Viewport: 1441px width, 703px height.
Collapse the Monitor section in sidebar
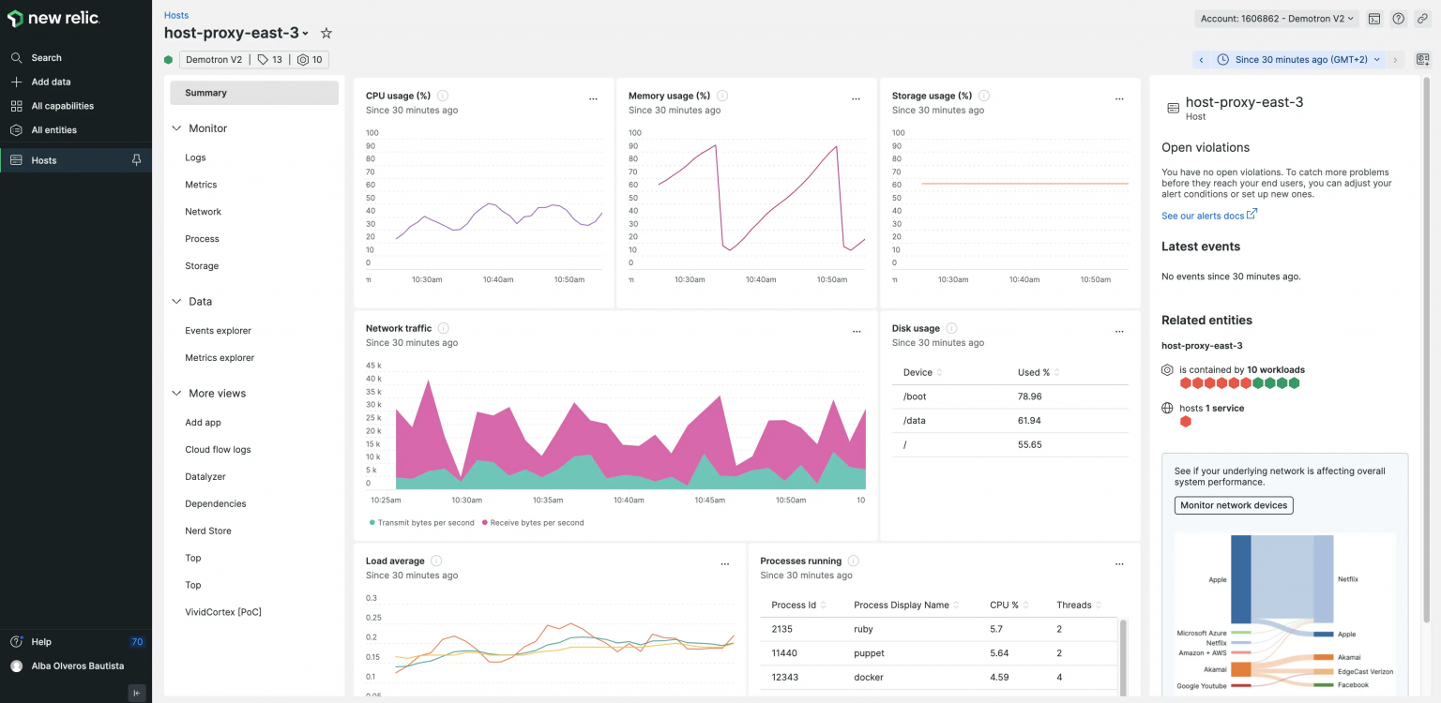click(176, 128)
